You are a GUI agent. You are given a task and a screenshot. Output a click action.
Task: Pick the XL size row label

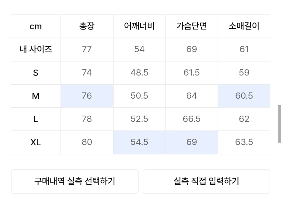click(x=36, y=142)
